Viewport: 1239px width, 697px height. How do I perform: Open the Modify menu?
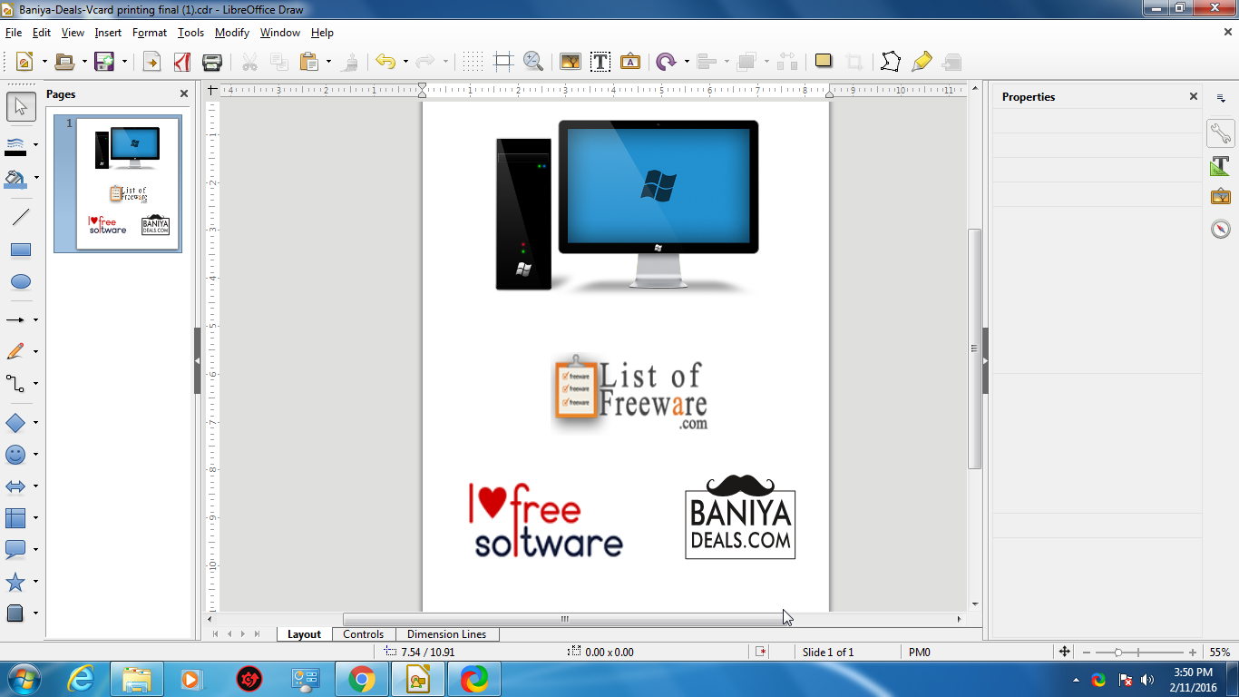(x=232, y=33)
